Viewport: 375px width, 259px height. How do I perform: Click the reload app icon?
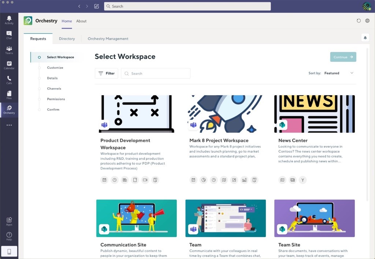[359, 21]
